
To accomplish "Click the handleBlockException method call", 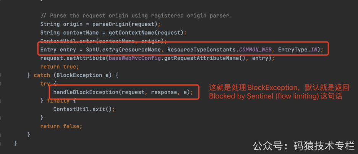I will coord(123,92).
